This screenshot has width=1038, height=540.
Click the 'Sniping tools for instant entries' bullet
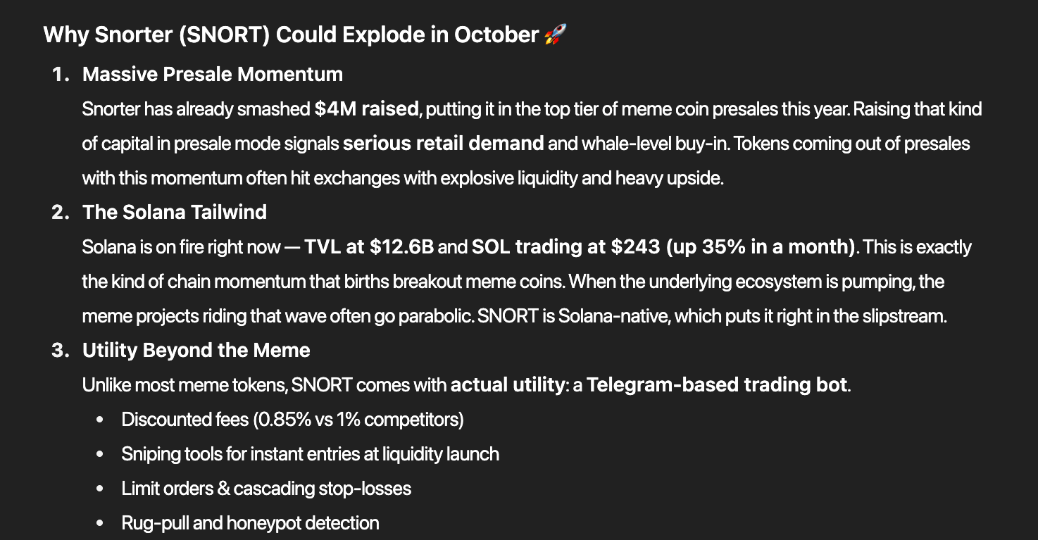tap(310, 454)
